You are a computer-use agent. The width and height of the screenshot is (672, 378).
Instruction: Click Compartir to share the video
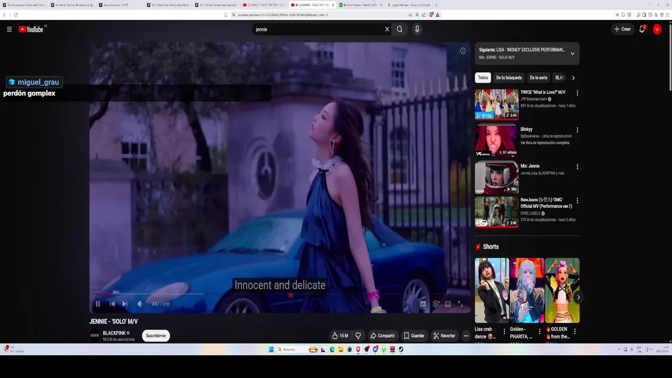coord(382,336)
